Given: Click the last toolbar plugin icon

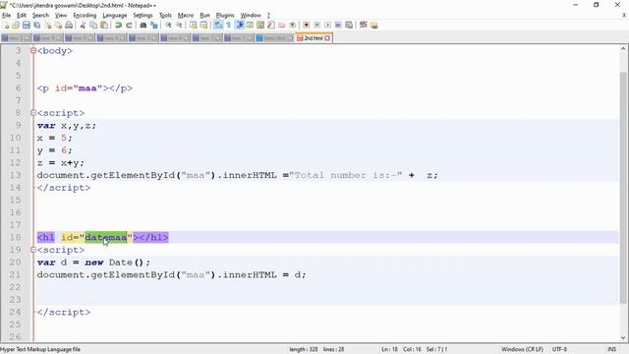Looking at the screenshot, I should [x=374, y=26].
